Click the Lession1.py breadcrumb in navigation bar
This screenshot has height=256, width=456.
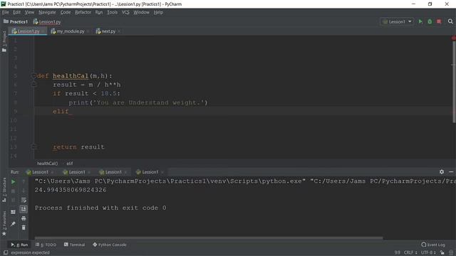47,22
